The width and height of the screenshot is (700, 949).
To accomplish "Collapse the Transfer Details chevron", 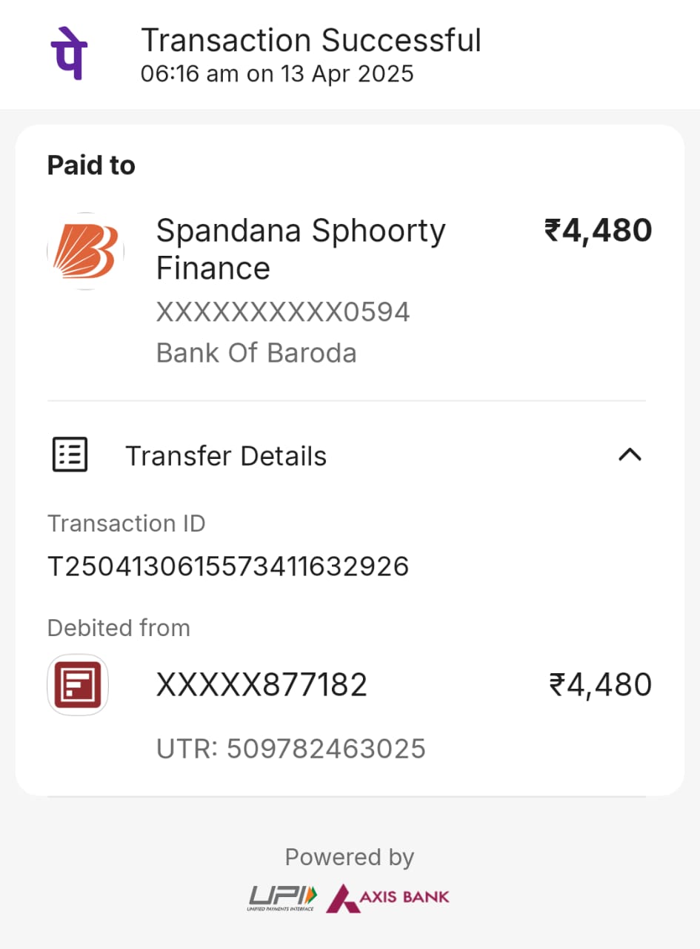I will (630, 454).
